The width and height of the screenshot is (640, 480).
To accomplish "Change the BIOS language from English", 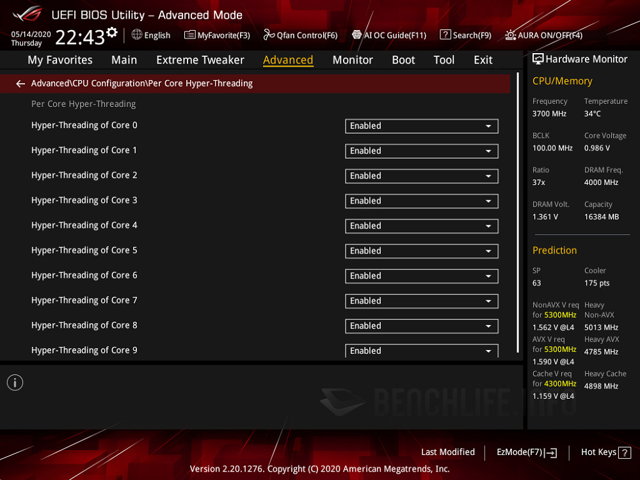I will point(151,35).
